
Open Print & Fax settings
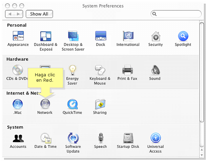click(x=127, y=70)
